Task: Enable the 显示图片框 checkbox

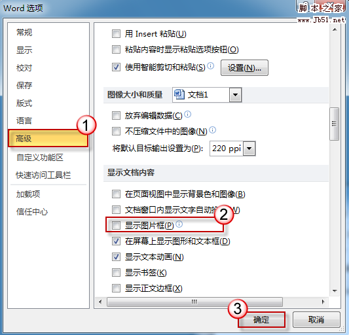Action: point(116,225)
